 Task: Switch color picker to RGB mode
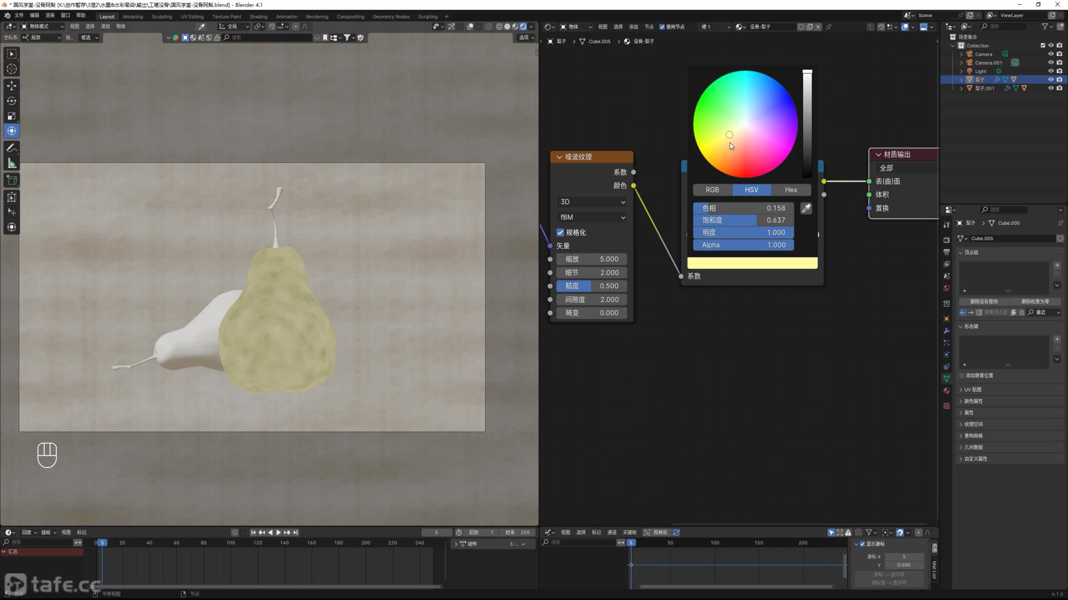coord(712,190)
